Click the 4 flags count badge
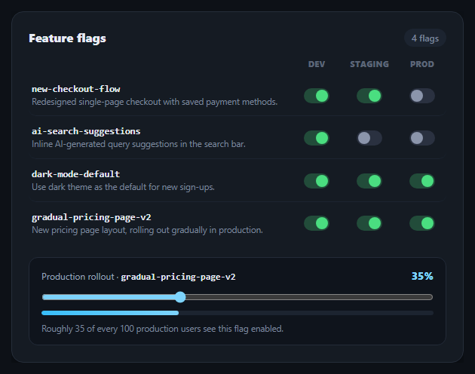The height and width of the screenshot is (374, 475). point(425,38)
